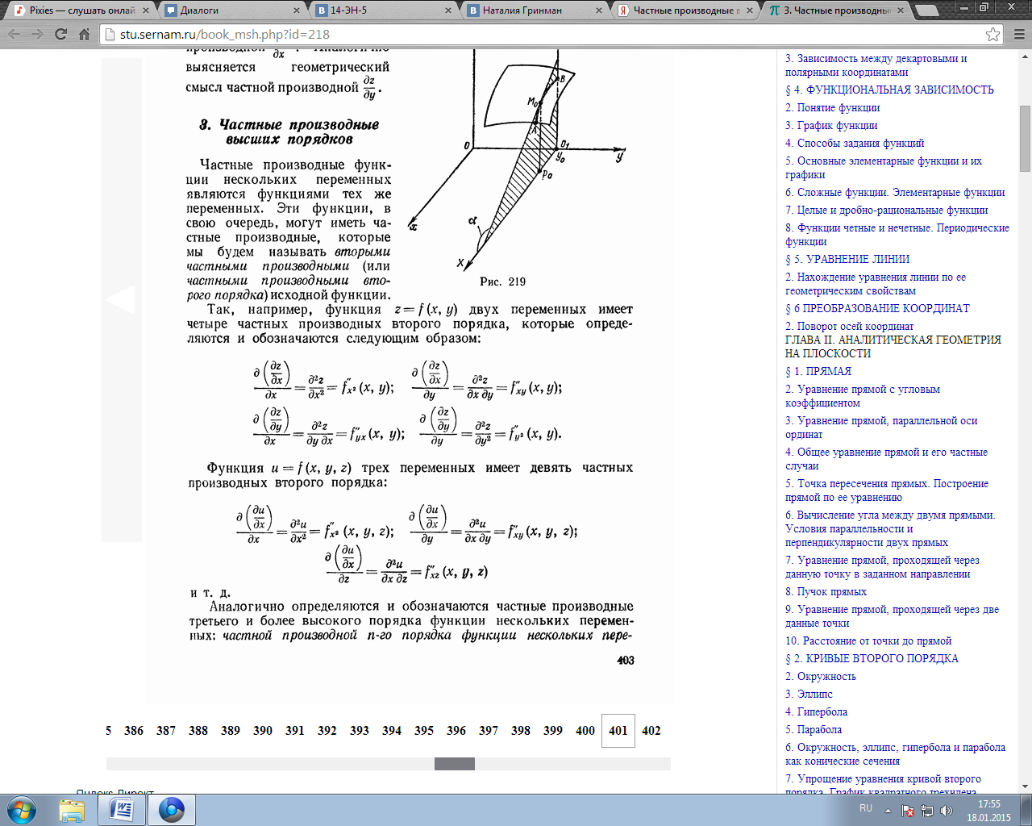Image resolution: width=1032 pixels, height=826 pixels.
Task: Open the 8. Пучок прямых link
Action: [x=826, y=592]
